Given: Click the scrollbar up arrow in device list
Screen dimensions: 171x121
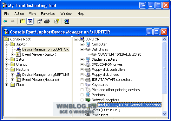Looking at the screenshot, I should coord(164,39).
